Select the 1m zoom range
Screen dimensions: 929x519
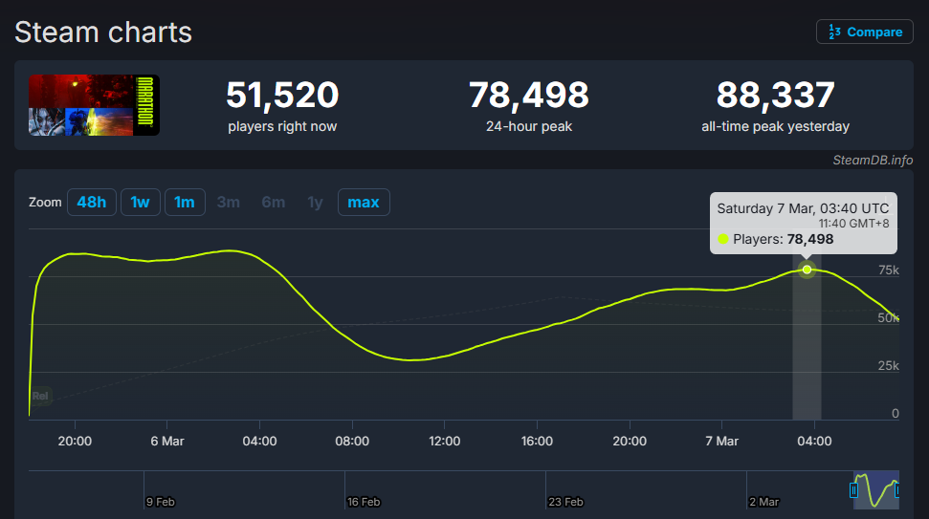185,203
